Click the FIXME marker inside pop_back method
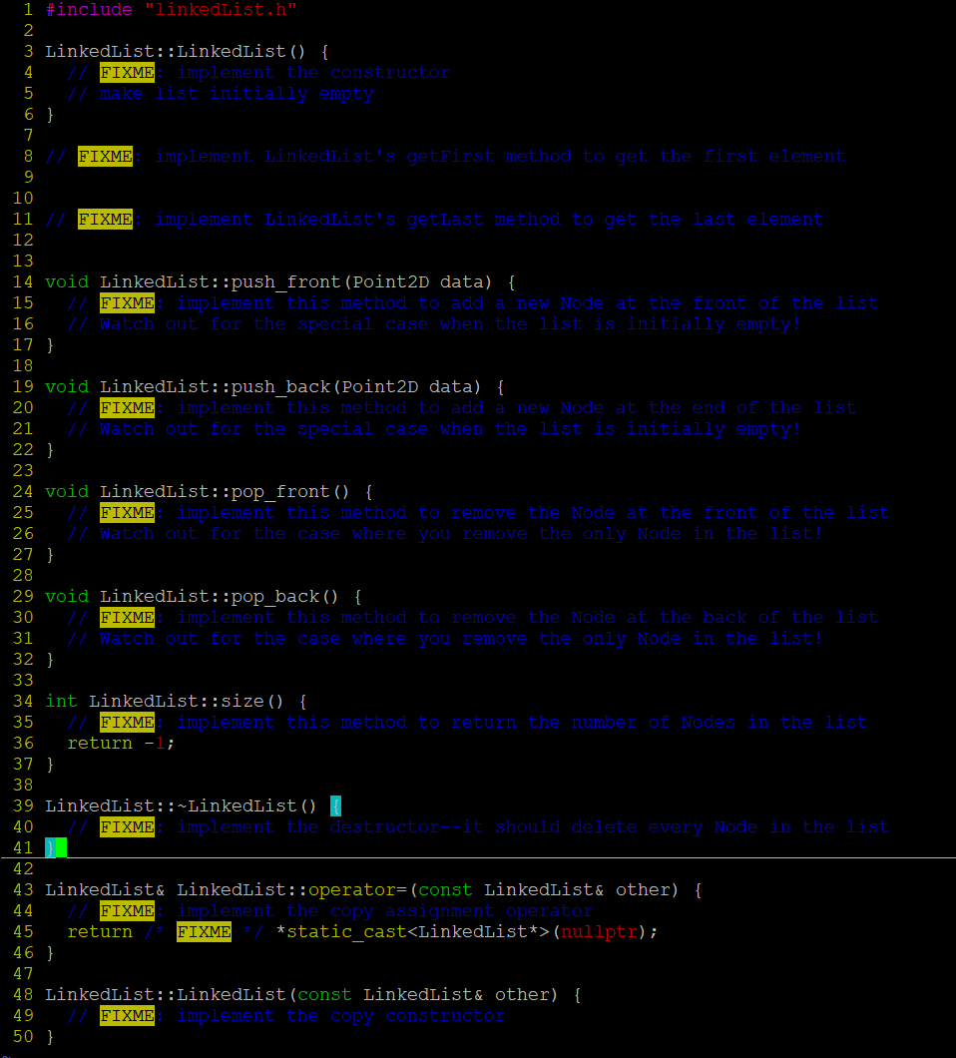956x1058 pixels. tap(127, 617)
